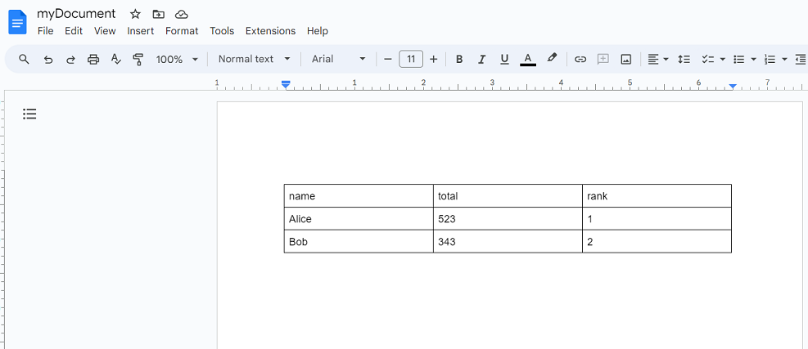Open the Edit menu
Viewport: 808px width, 349px height.
click(x=74, y=31)
